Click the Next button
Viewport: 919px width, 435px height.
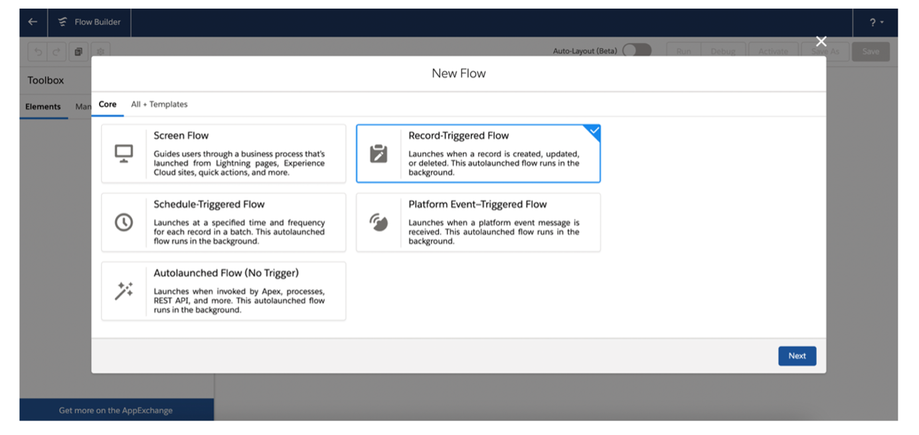point(797,355)
